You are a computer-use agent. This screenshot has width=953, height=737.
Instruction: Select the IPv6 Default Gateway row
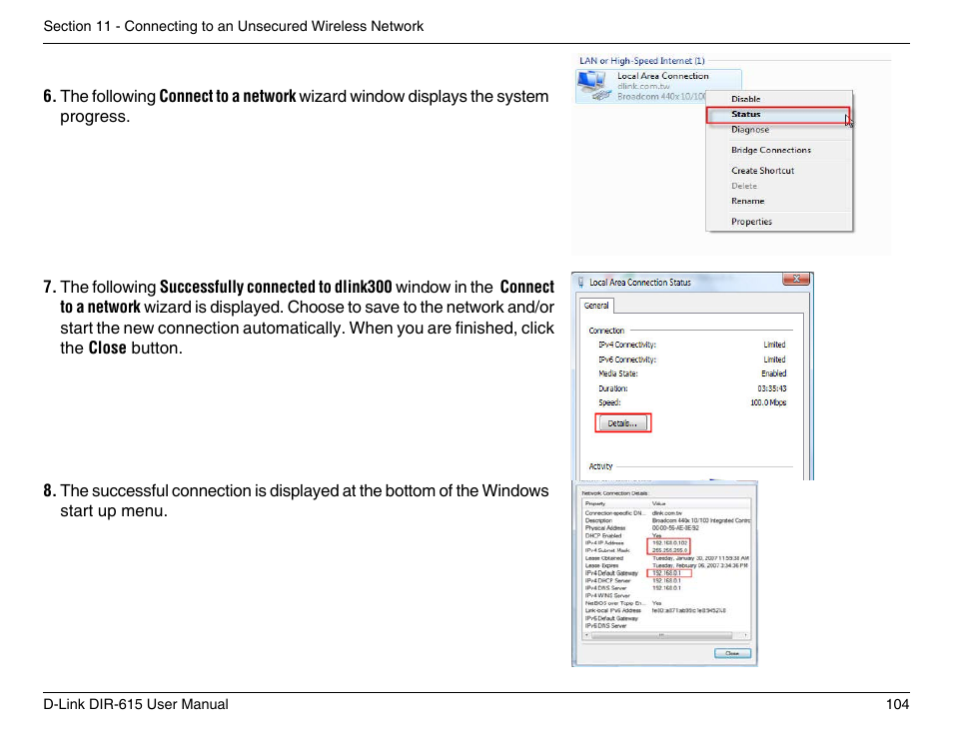tap(666, 618)
